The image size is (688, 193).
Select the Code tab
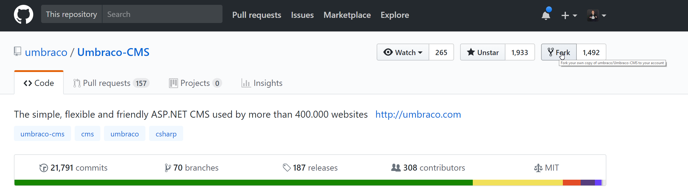(x=39, y=83)
